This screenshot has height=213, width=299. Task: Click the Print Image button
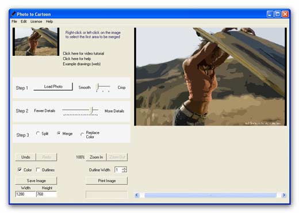click(106, 181)
